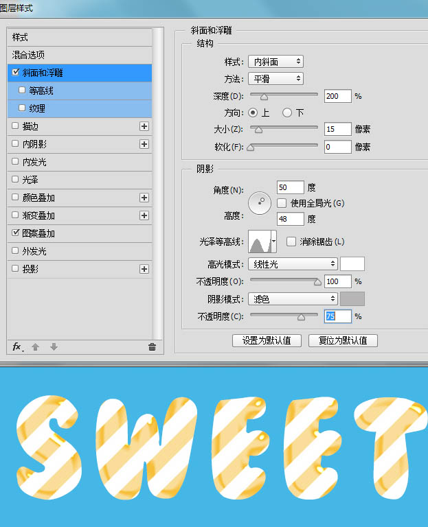Add another 颜色叠加 effect with plus icon
This screenshot has width=428, height=527.
pyautogui.click(x=144, y=198)
